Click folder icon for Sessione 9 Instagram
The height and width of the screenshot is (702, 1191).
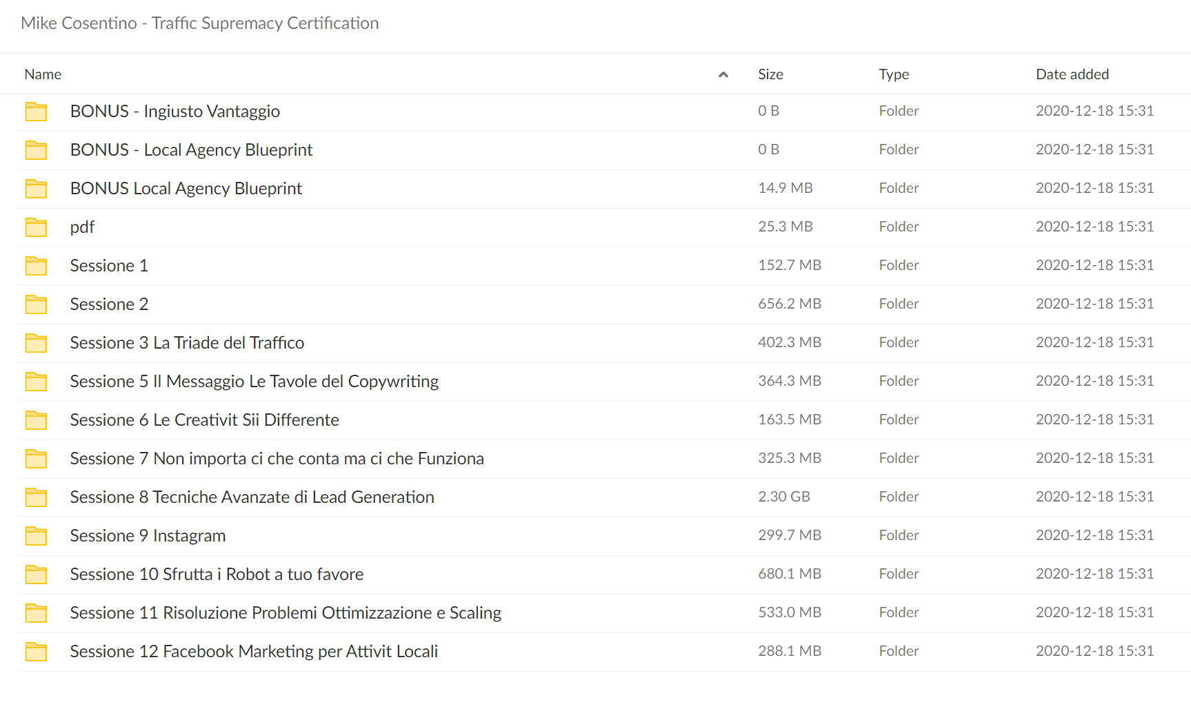point(36,536)
